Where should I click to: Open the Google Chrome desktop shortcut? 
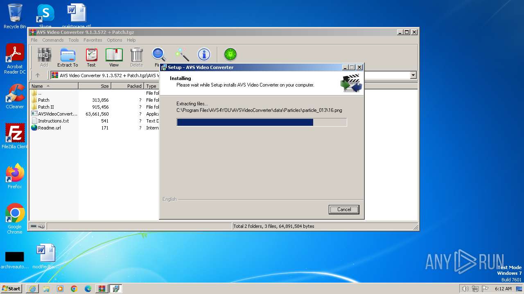15,218
